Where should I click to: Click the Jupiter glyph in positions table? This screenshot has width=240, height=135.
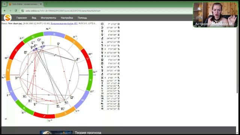pos(102,42)
